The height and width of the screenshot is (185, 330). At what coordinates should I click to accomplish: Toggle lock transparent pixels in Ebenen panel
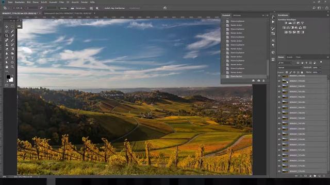click(x=287, y=72)
